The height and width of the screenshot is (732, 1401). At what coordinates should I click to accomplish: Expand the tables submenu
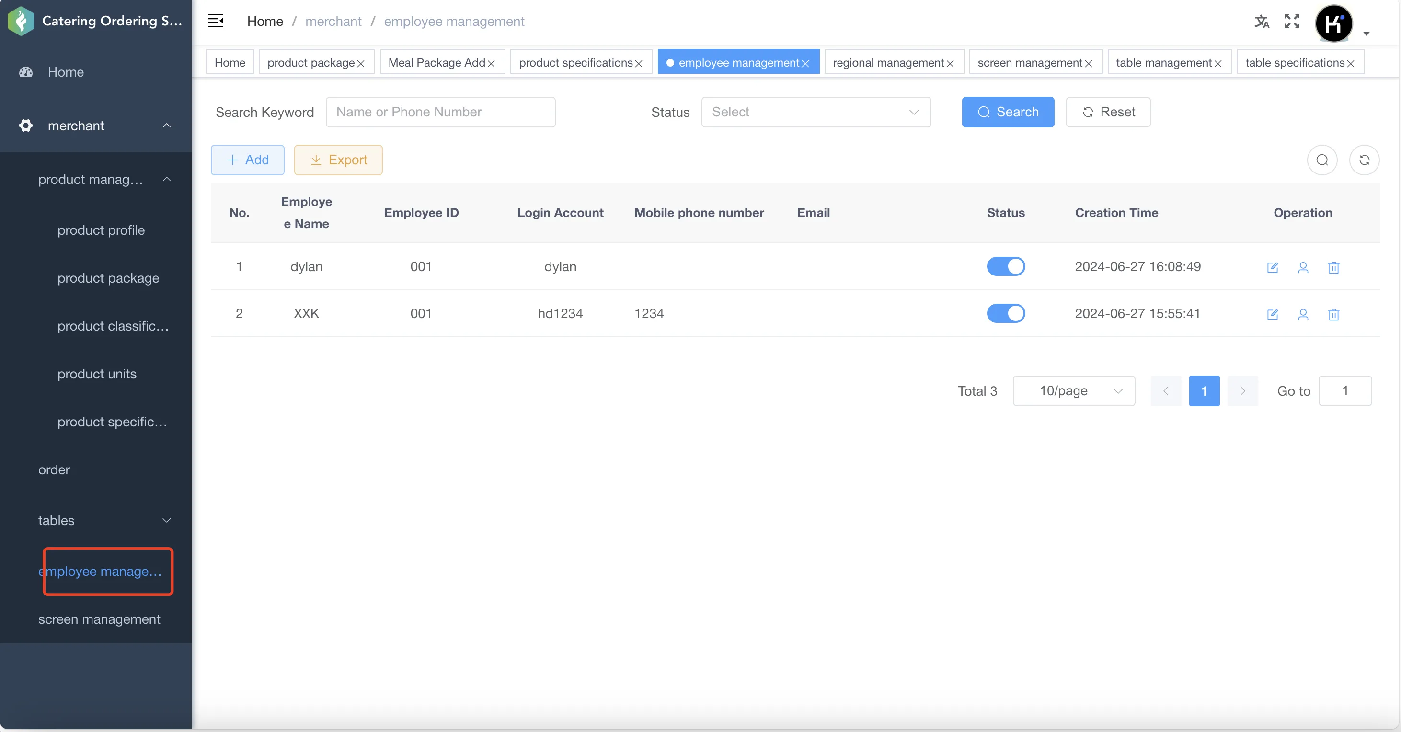(x=167, y=520)
